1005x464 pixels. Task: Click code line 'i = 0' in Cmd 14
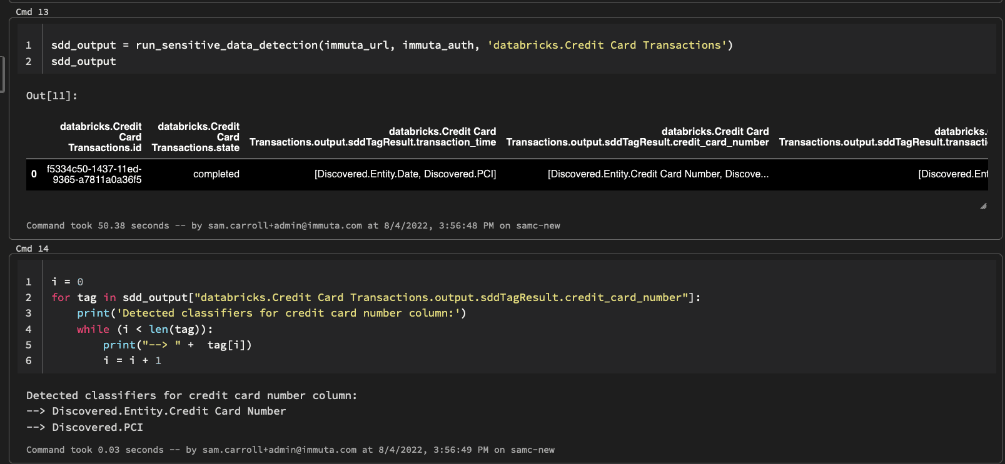pos(67,282)
